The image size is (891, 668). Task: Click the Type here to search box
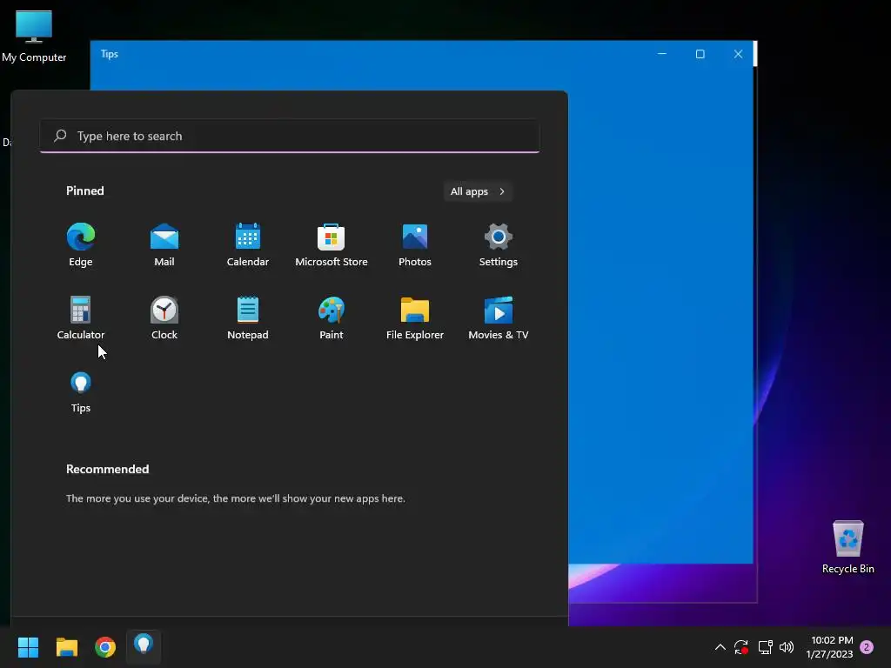click(x=290, y=136)
